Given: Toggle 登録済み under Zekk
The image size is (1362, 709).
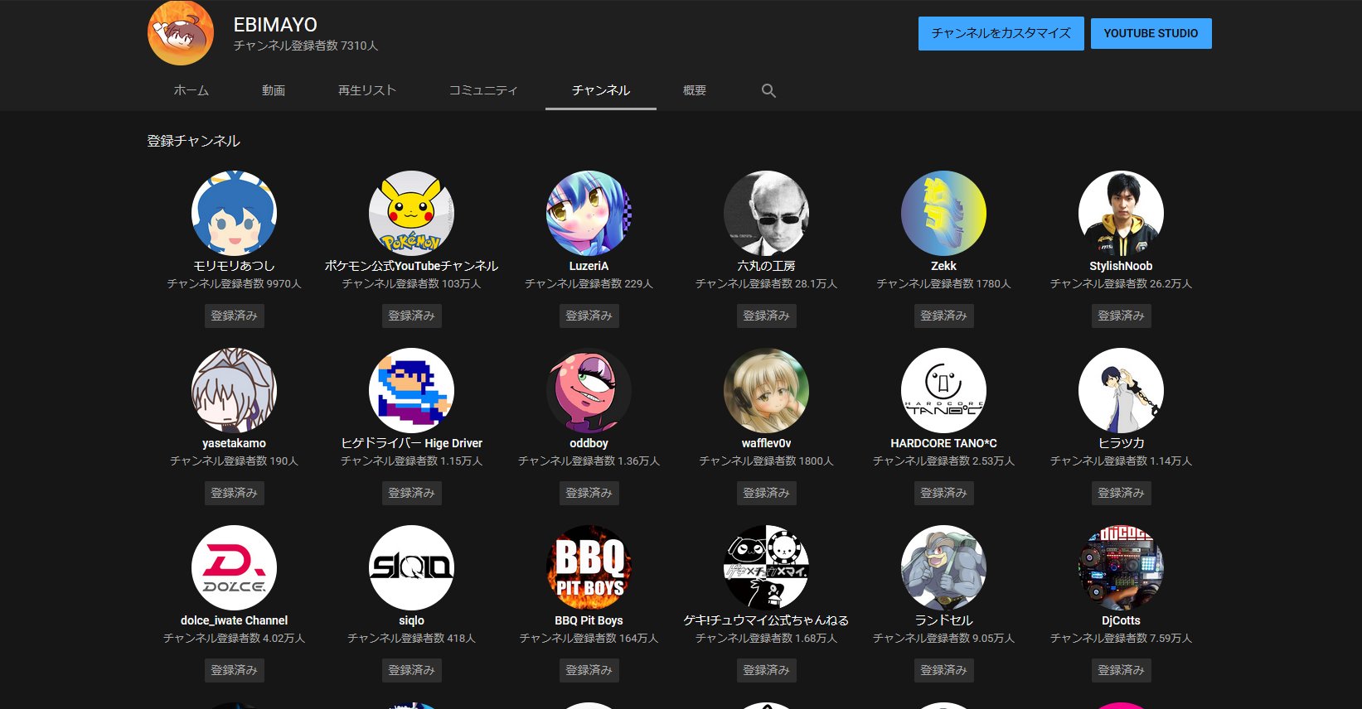Looking at the screenshot, I should coord(943,316).
